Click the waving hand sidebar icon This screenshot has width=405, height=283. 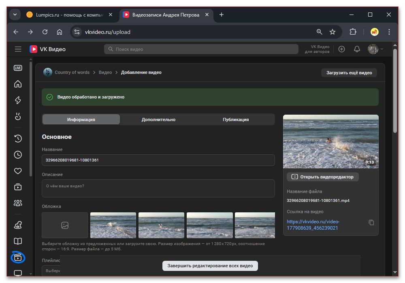(18, 116)
